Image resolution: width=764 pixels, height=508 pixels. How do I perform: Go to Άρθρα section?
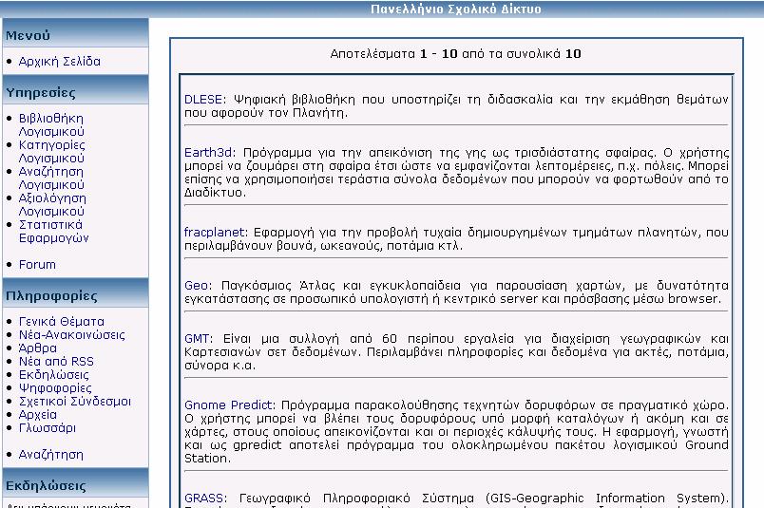click(37, 348)
